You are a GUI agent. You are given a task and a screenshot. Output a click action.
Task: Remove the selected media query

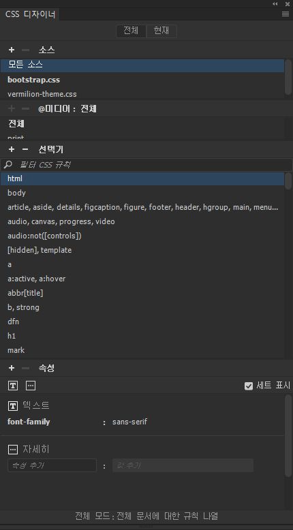click(25, 109)
